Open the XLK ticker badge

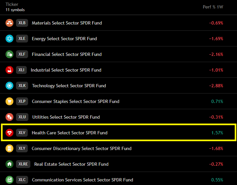click(x=22, y=86)
